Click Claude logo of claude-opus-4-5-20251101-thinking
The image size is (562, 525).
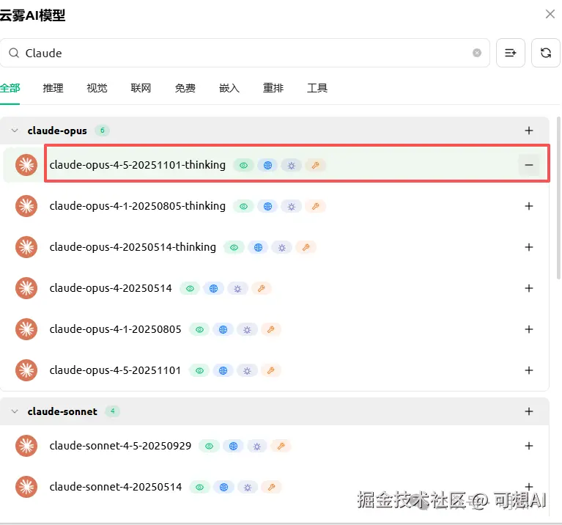click(x=26, y=165)
